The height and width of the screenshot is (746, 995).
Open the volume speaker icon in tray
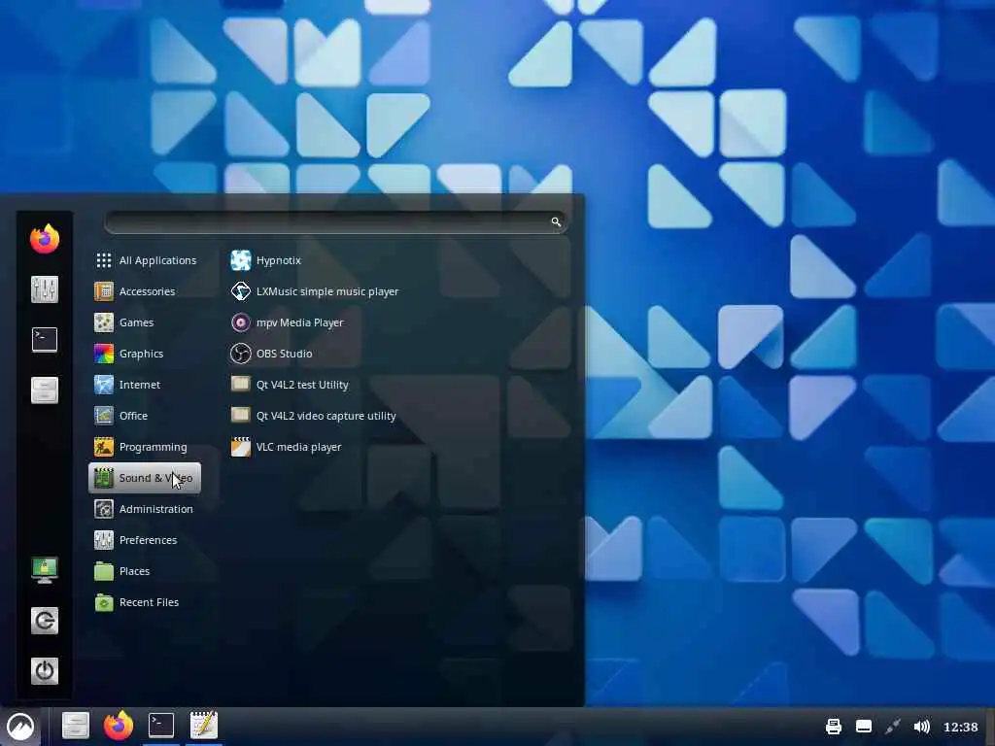click(x=921, y=727)
